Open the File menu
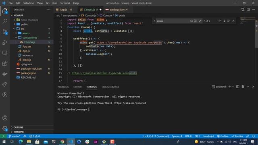Screen dimensions: 258x145 click(x=10, y=3)
